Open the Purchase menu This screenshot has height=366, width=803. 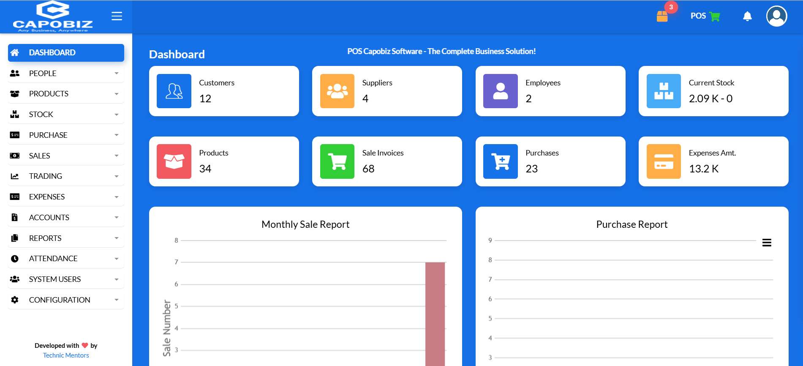(66, 135)
